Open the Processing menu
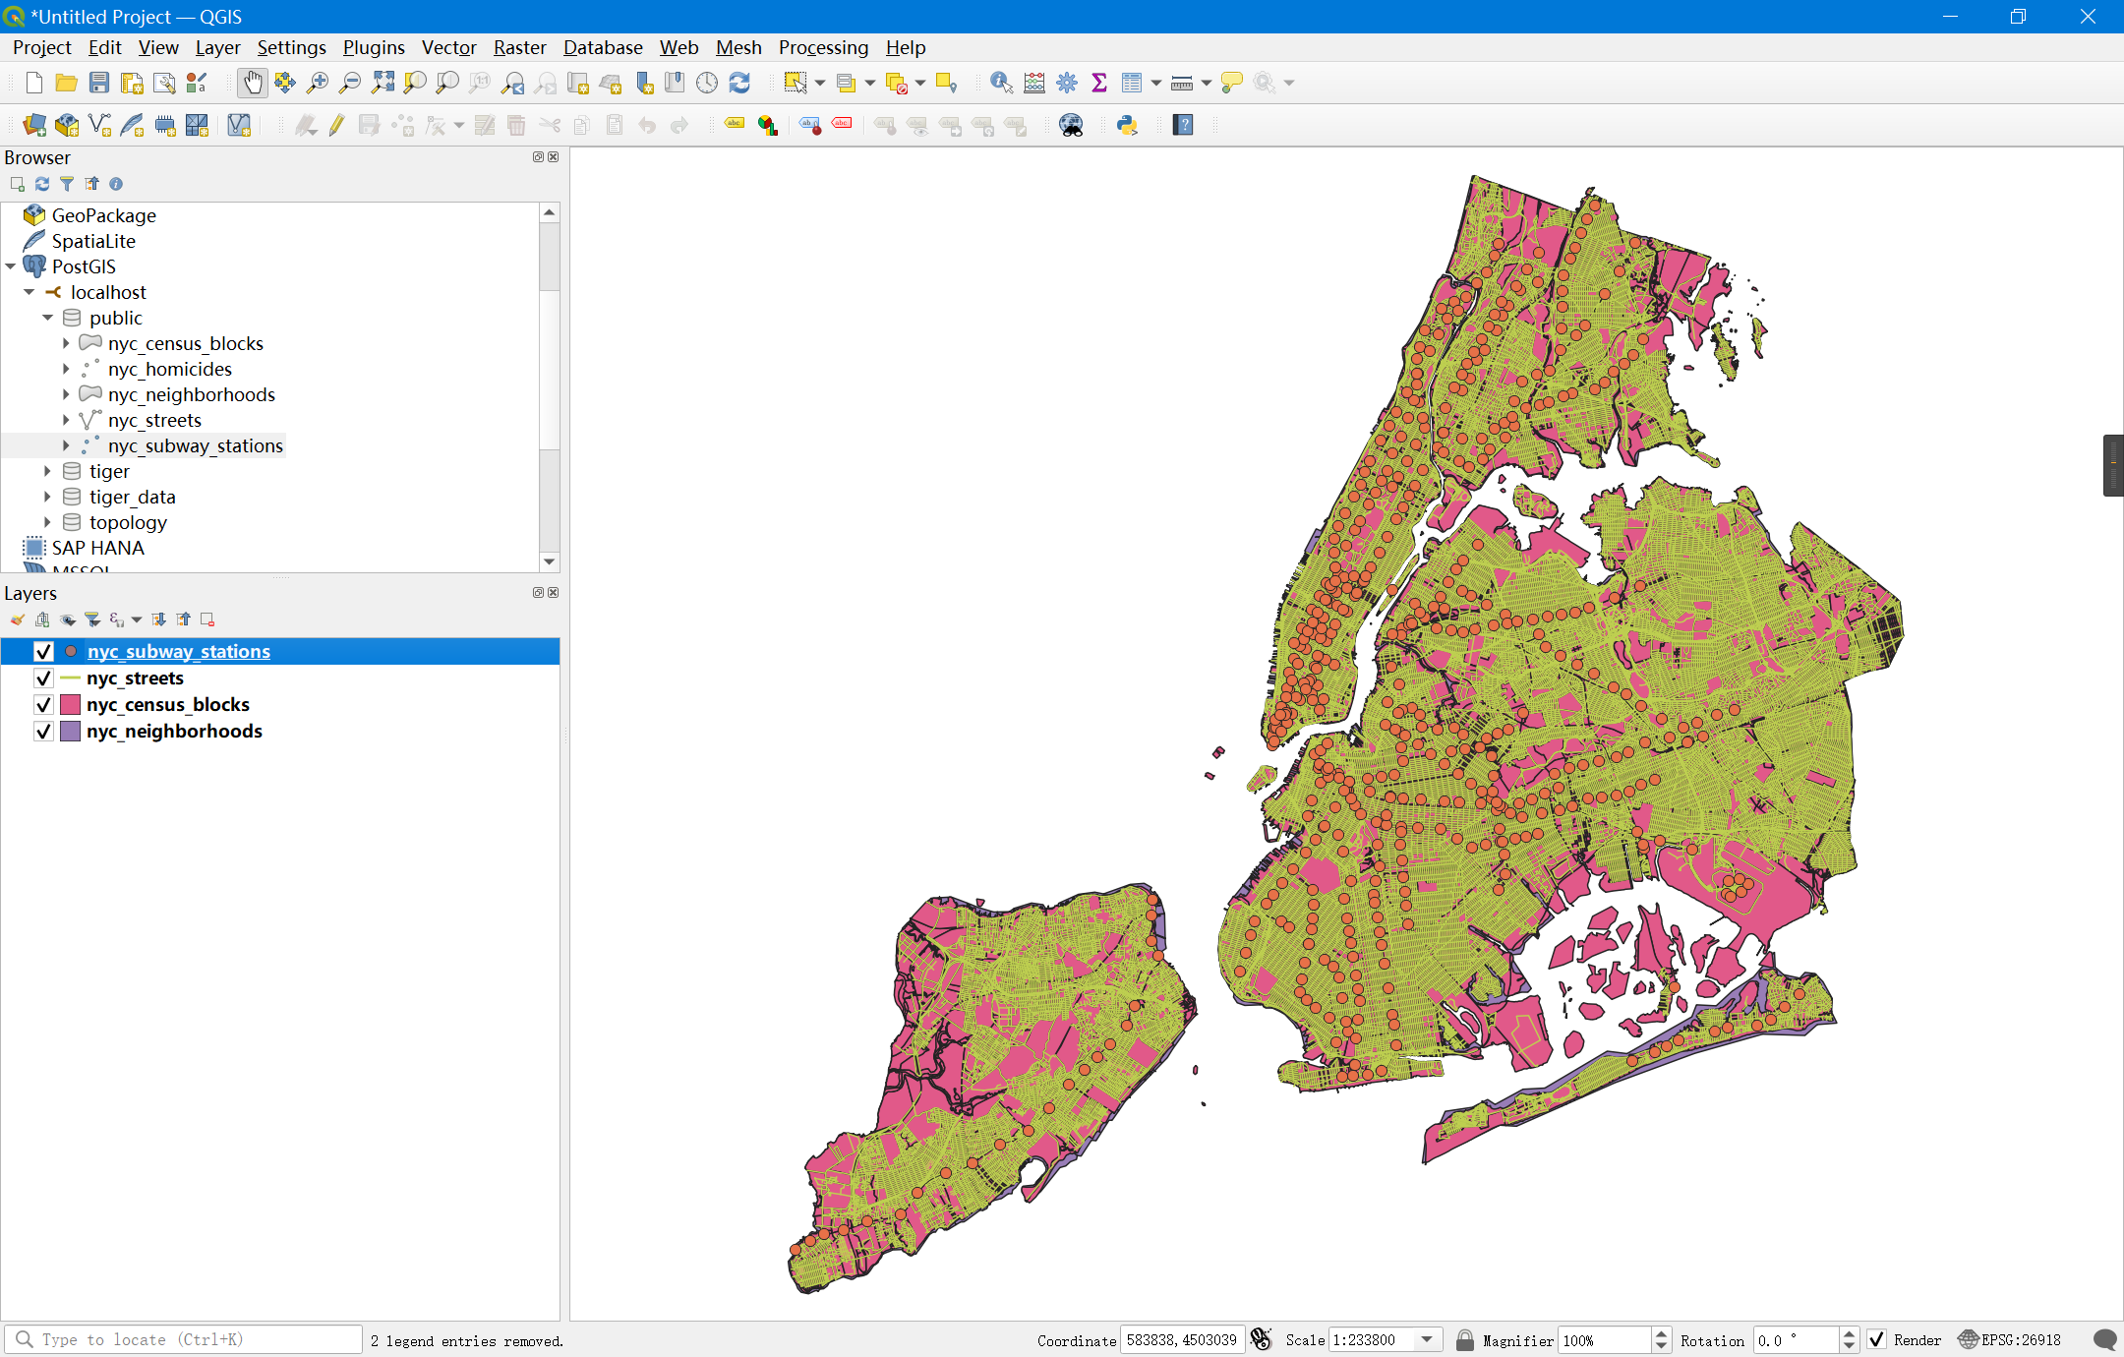Image resolution: width=2124 pixels, height=1357 pixels. pos(823,47)
